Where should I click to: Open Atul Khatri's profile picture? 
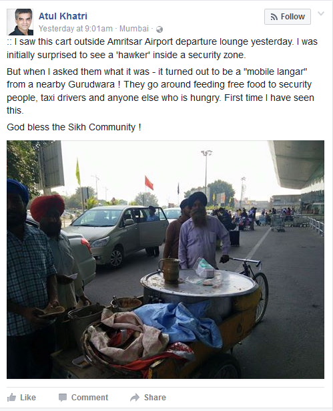tap(20, 22)
